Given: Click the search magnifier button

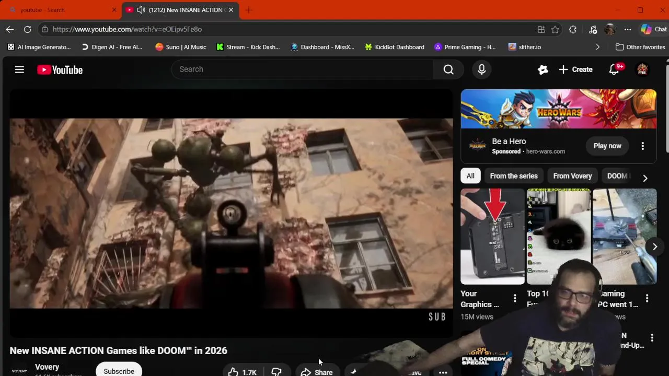Looking at the screenshot, I should (448, 69).
